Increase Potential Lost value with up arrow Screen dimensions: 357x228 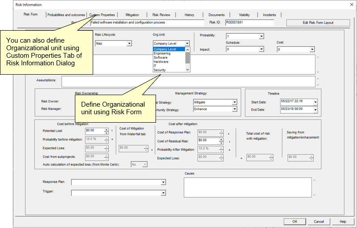(x=106, y=129)
